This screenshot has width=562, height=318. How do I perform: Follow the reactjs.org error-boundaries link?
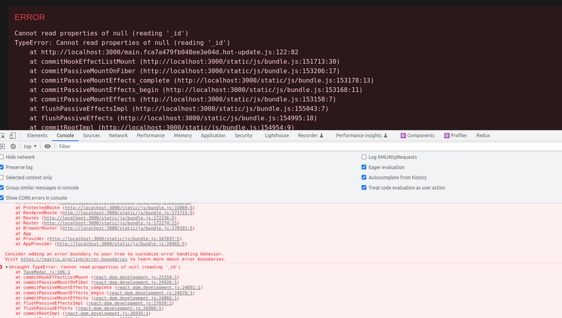(73, 259)
